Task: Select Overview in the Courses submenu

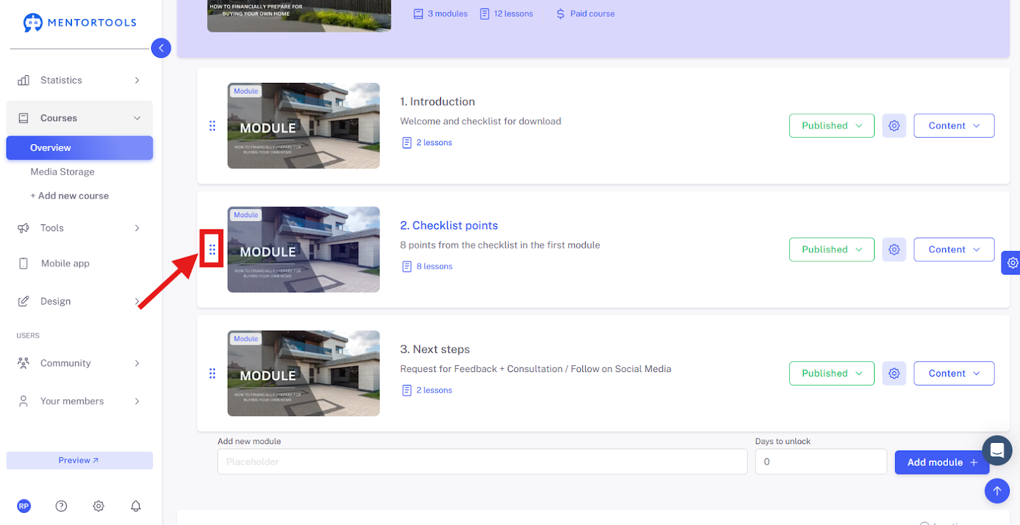Action: pos(80,148)
